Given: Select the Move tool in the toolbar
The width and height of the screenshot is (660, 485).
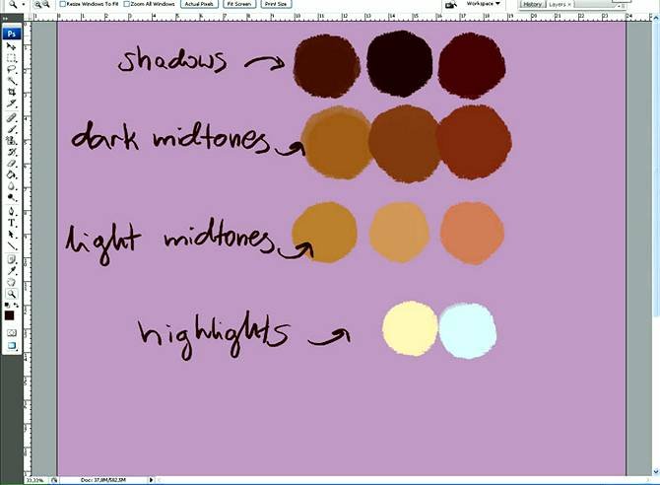Looking at the screenshot, I should 10,46.
